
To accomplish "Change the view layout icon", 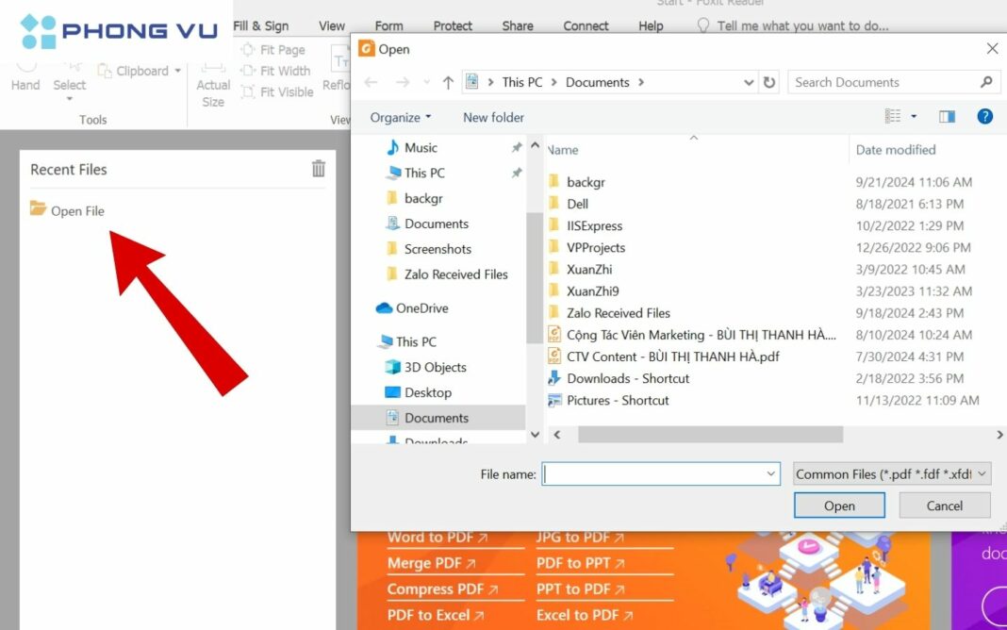I will (x=893, y=116).
